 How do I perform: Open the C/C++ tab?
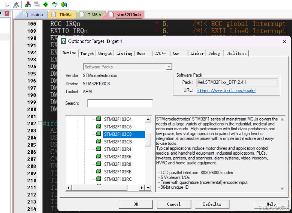161,54
